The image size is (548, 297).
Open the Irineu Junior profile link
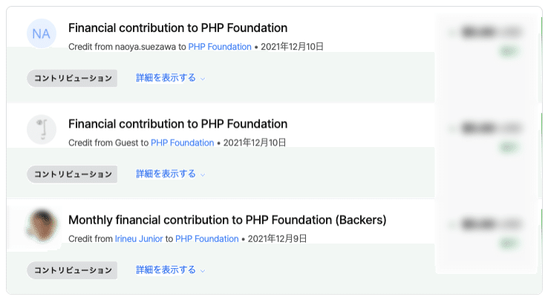139,238
